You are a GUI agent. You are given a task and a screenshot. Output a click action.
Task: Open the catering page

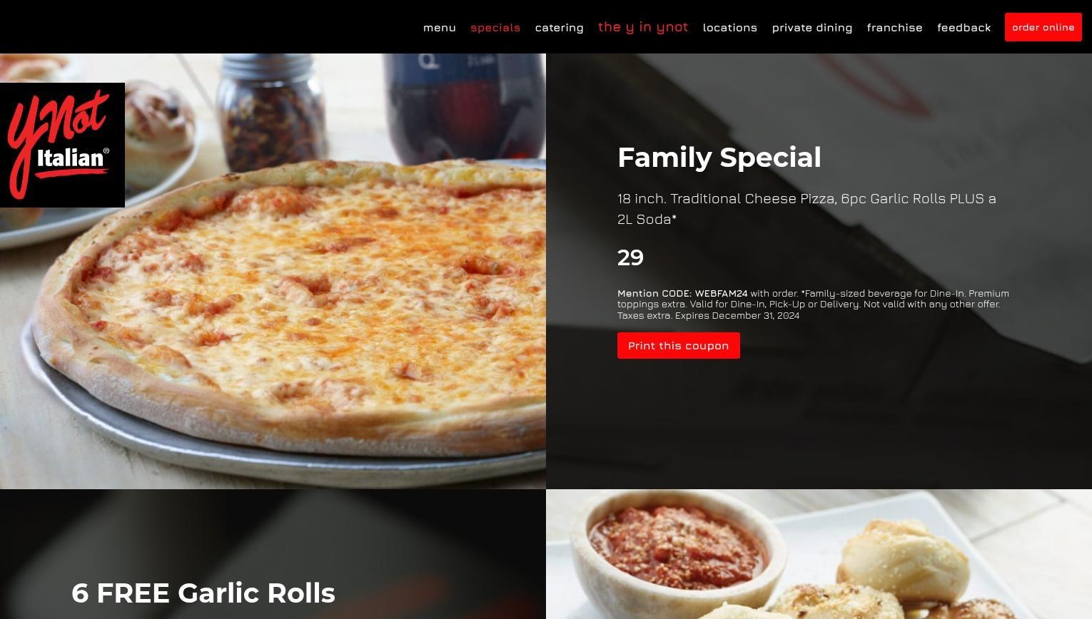[560, 28]
